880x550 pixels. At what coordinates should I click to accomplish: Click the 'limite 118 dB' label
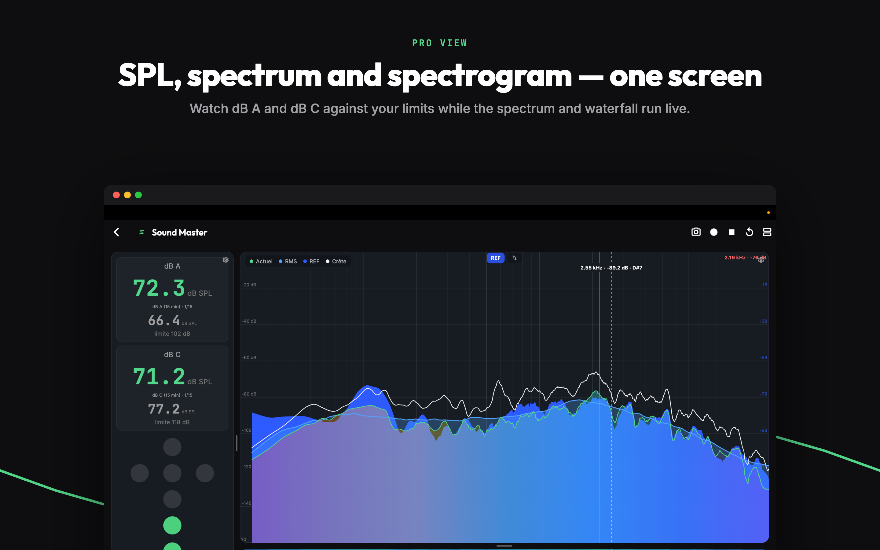(x=172, y=422)
